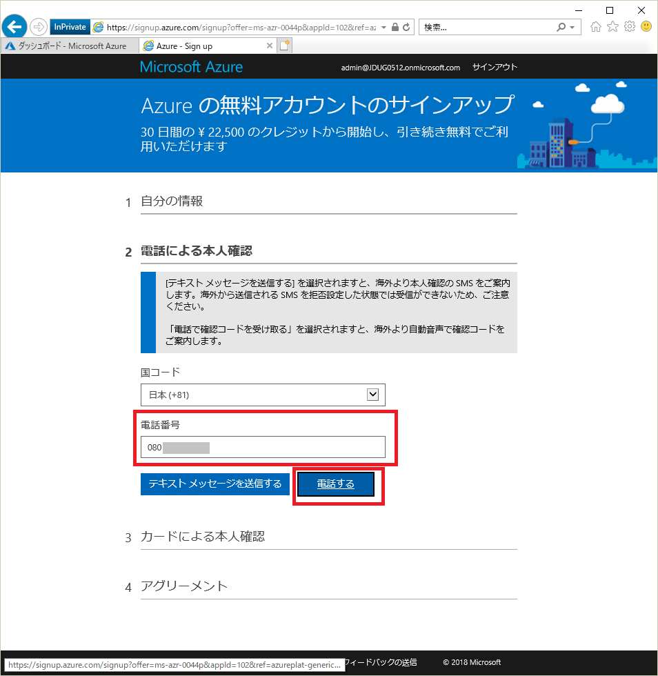Minimize the browser window

pyautogui.click(x=579, y=10)
